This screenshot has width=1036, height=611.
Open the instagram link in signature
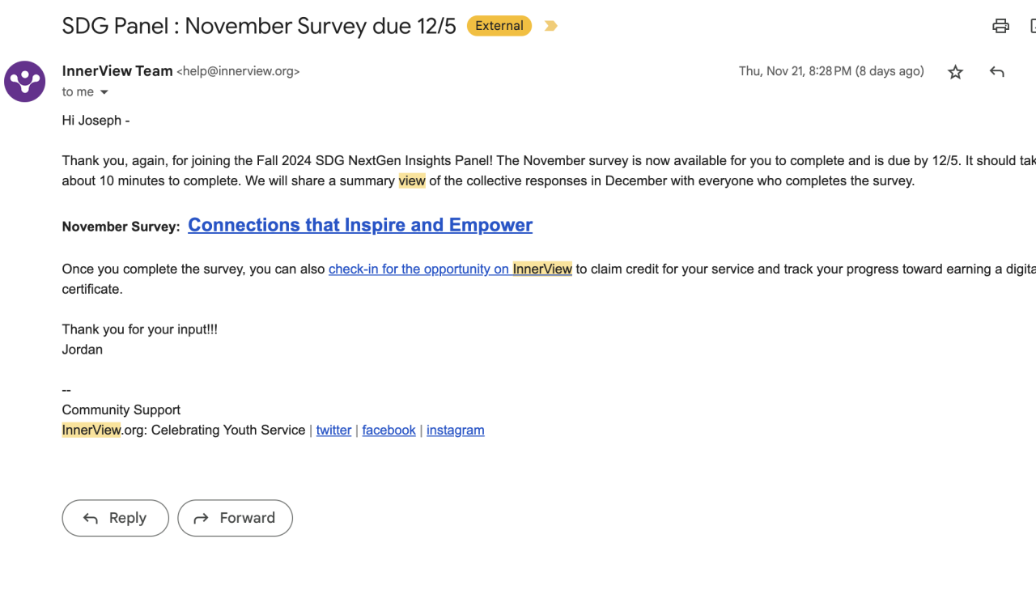point(455,430)
